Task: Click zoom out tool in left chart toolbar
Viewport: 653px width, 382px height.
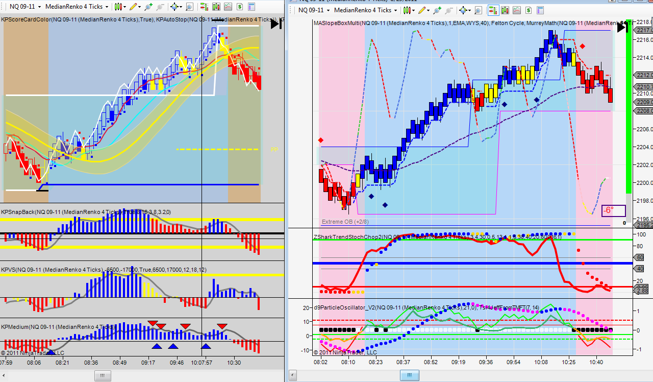Action: [160, 7]
